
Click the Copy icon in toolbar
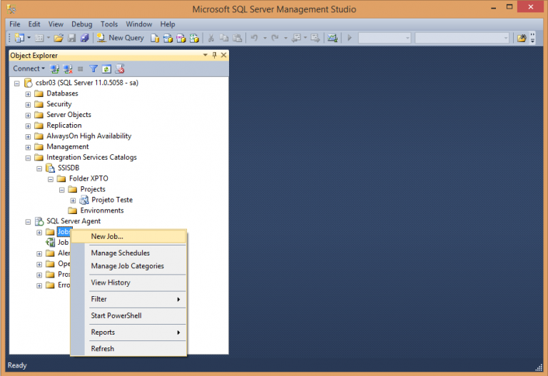pos(223,38)
